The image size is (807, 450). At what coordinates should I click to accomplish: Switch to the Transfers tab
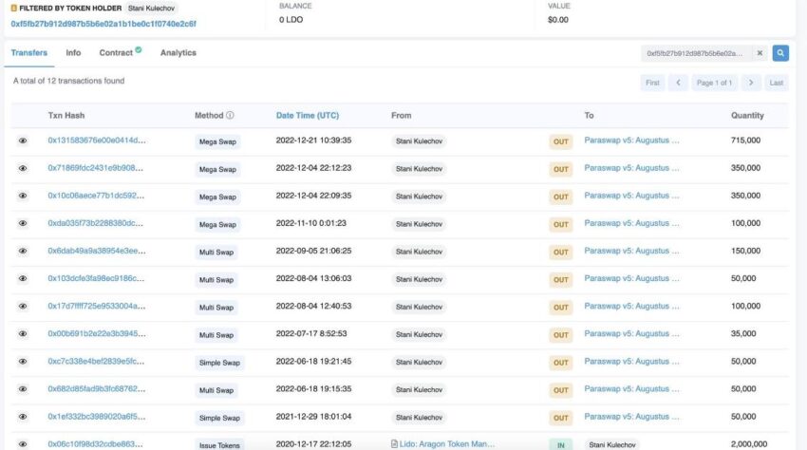[x=28, y=52]
